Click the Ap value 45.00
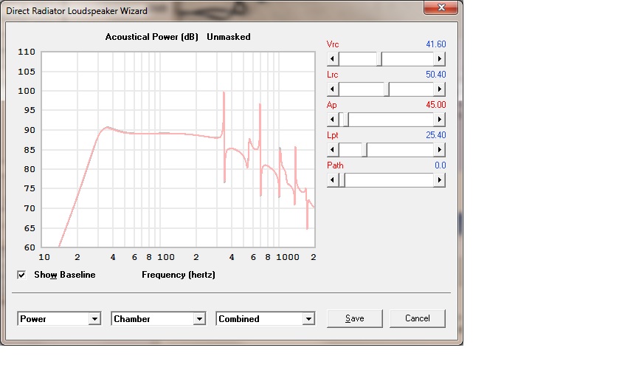This screenshot has width=639, height=373. tap(435, 104)
